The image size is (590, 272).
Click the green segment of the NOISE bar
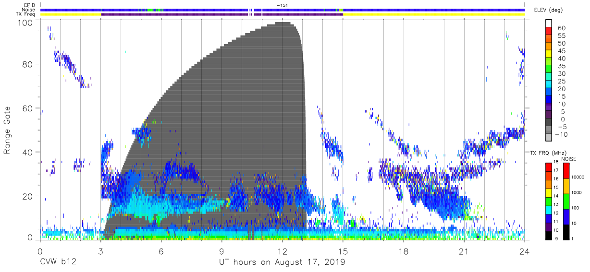tap(566, 201)
